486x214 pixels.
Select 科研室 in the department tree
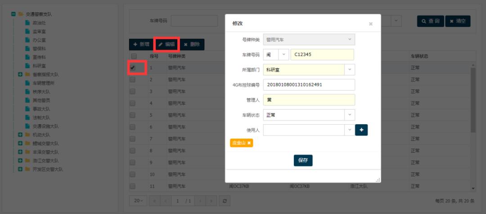click(x=39, y=66)
